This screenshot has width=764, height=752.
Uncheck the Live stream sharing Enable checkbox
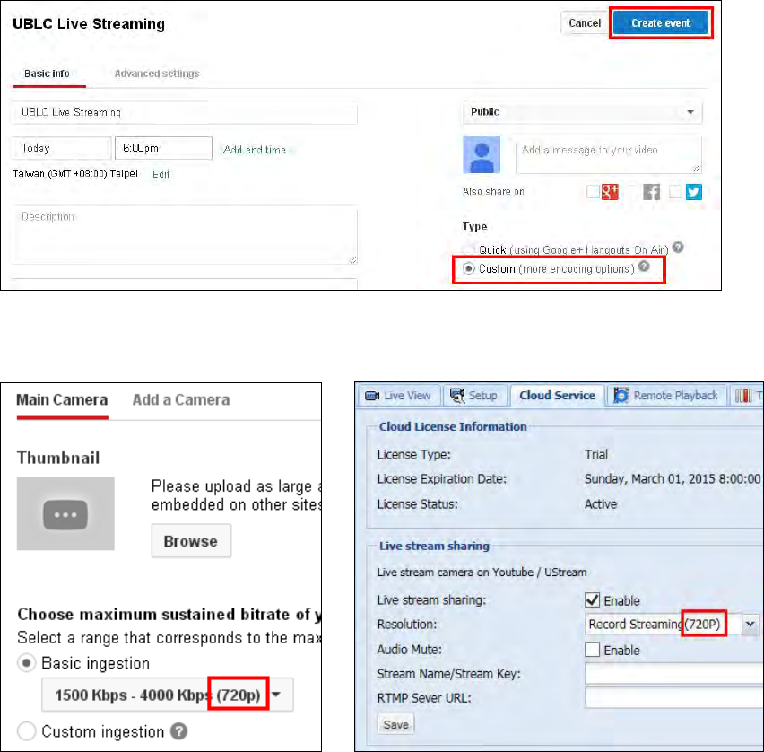[592, 599]
